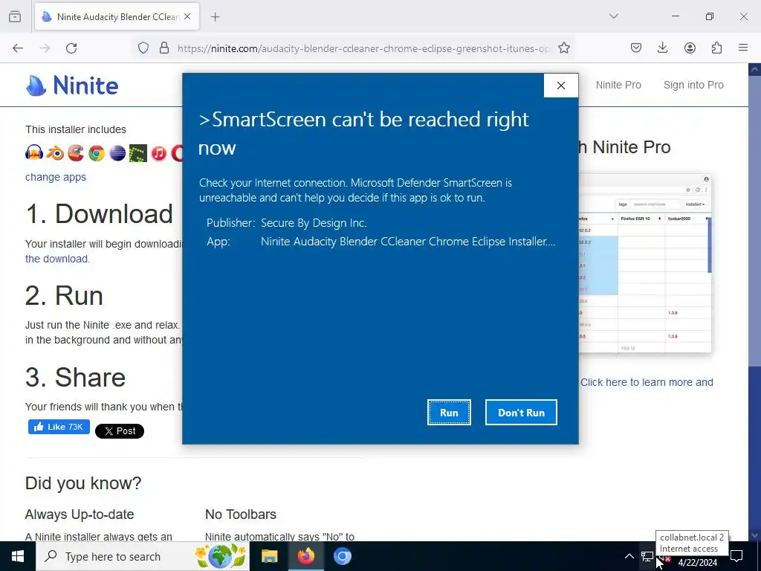Open the notification center
761x571 pixels.
[x=736, y=556]
